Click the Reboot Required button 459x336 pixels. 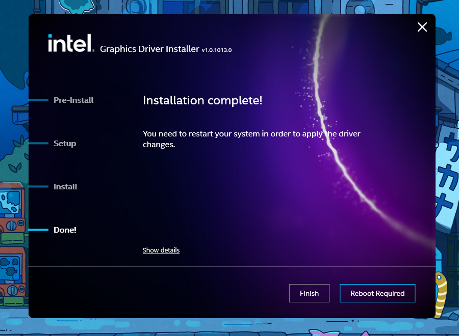377,293
